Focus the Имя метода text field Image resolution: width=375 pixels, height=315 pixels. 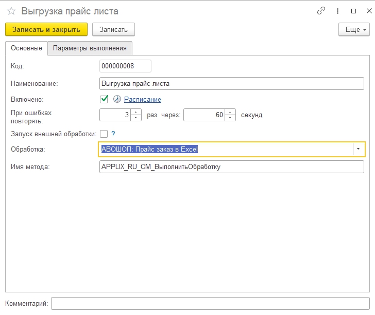(231, 166)
